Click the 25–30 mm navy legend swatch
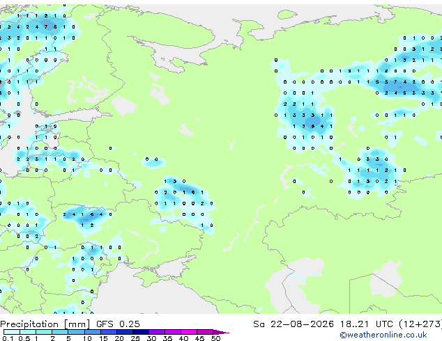Viewport: 442px width, 341px height. [140, 332]
